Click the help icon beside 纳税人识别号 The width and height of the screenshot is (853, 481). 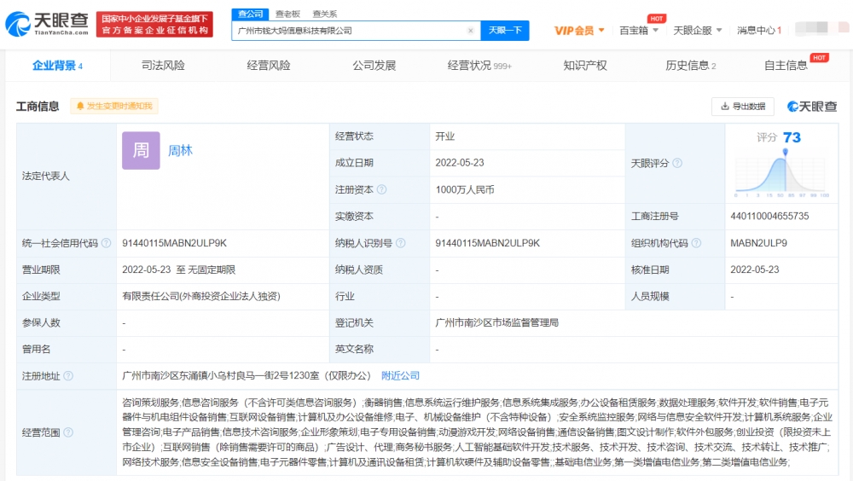(401, 243)
